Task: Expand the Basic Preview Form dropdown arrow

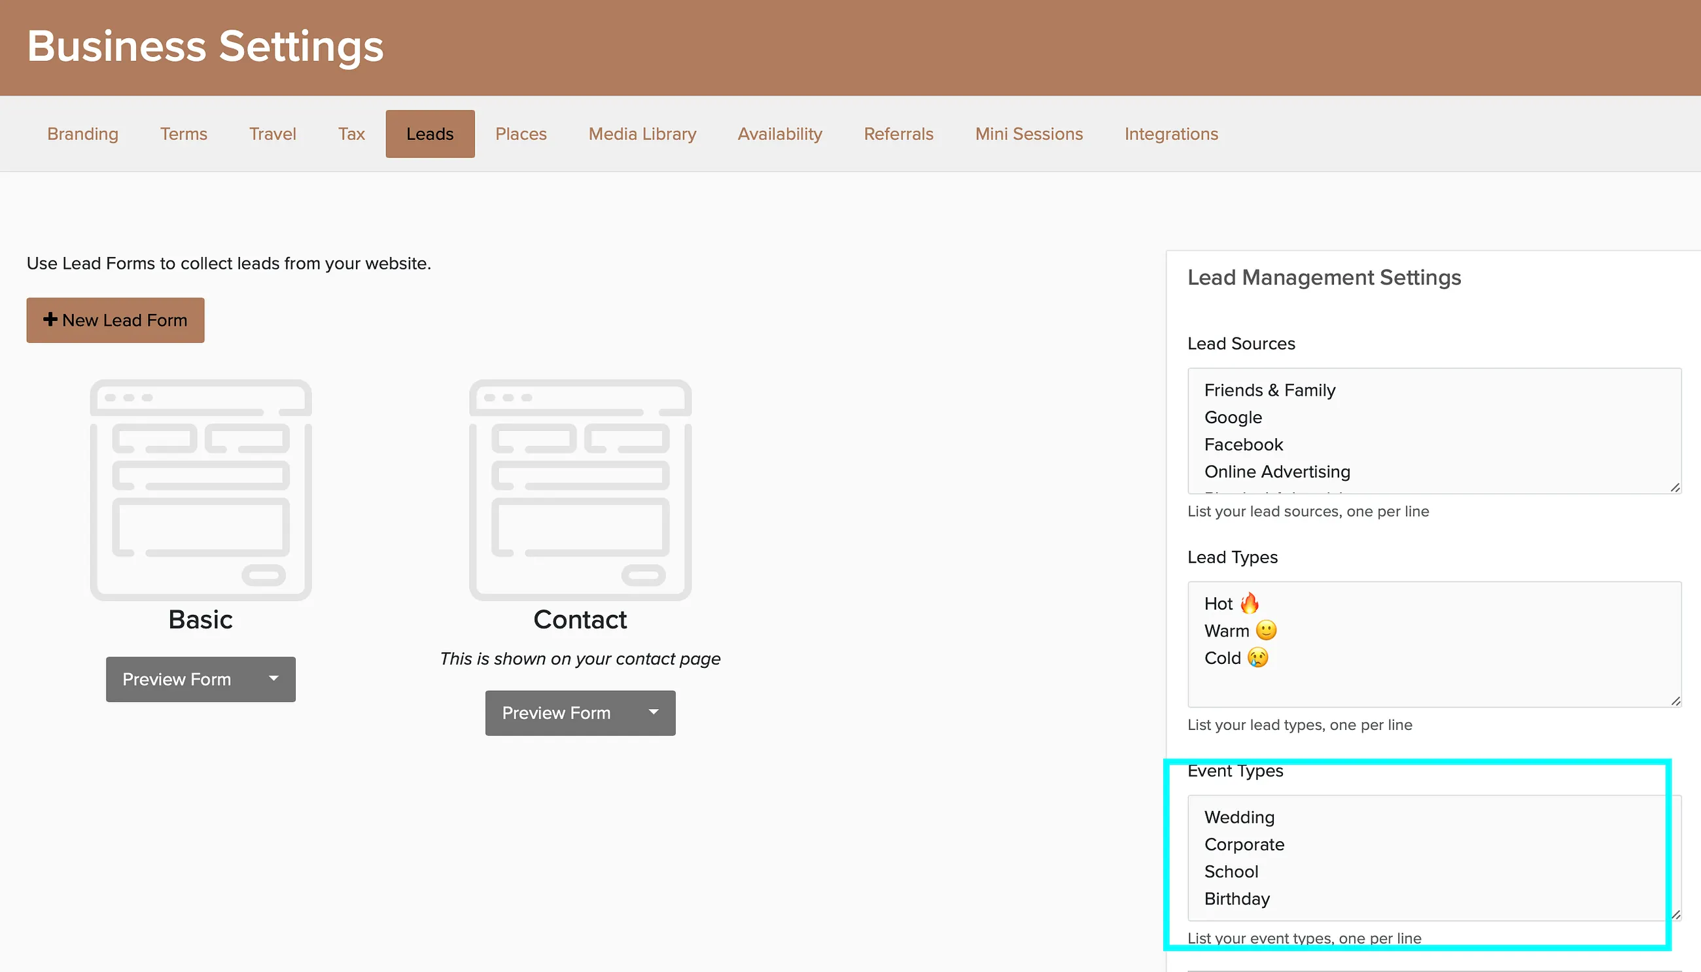Action: coord(273,679)
